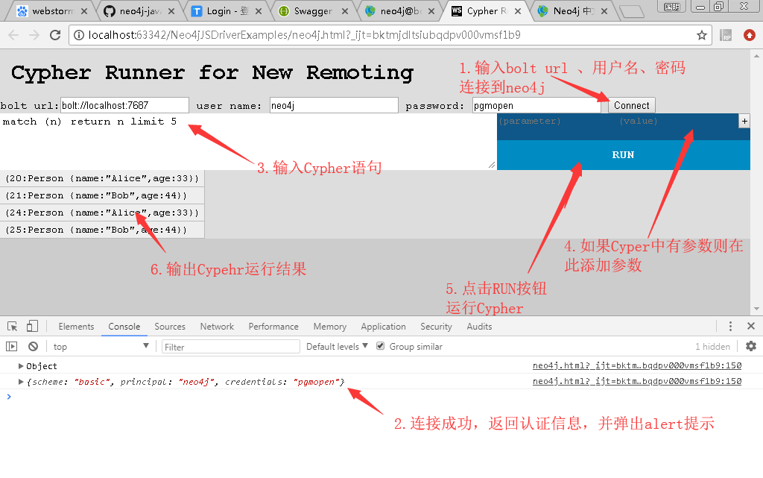
Task: Open source link for scheme log entry
Action: (637, 381)
